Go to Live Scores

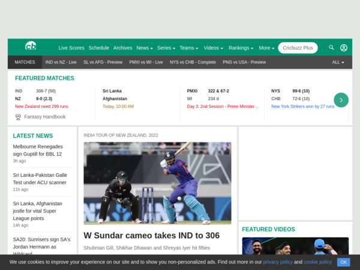pyautogui.click(x=71, y=48)
